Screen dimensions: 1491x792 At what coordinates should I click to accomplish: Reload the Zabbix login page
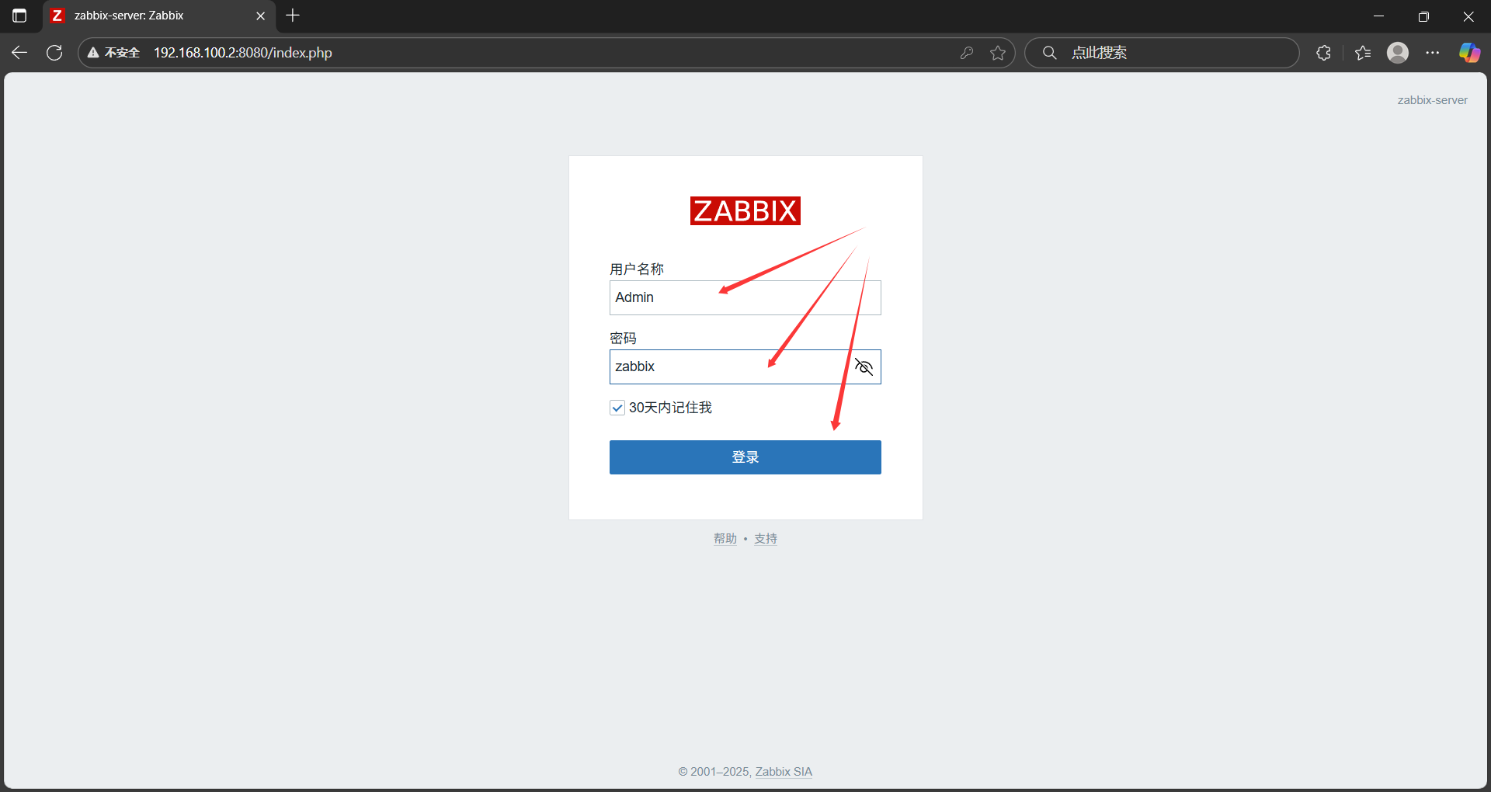54,53
